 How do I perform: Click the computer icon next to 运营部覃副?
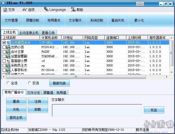coord(8,56)
